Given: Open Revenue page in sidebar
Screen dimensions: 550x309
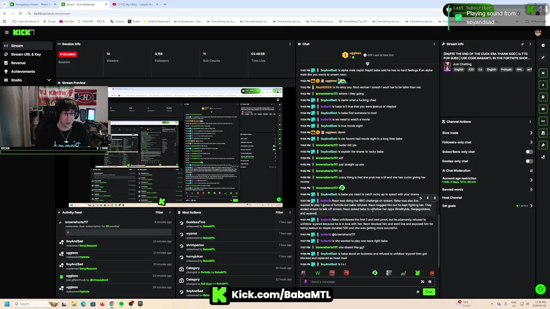Looking at the screenshot, I should pyautogui.click(x=27, y=63).
